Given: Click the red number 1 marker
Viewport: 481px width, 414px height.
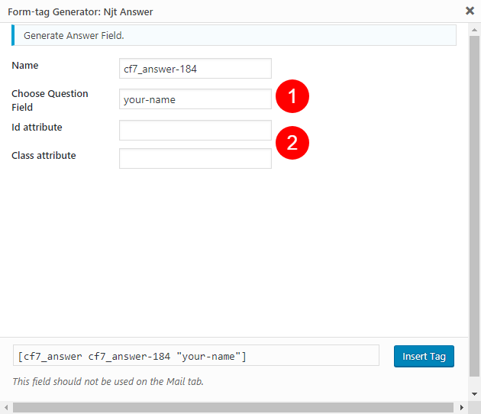Looking at the screenshot, I should click(x=292, y=96).
